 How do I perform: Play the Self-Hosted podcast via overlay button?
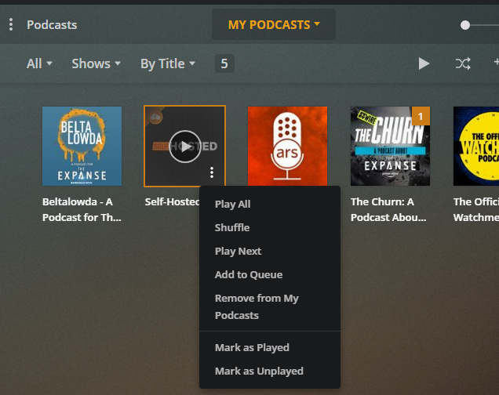click(185, 147)
